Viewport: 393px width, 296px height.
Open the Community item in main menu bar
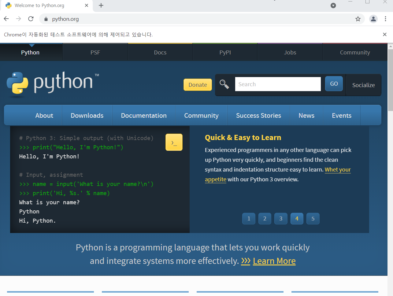pos(201,115)
